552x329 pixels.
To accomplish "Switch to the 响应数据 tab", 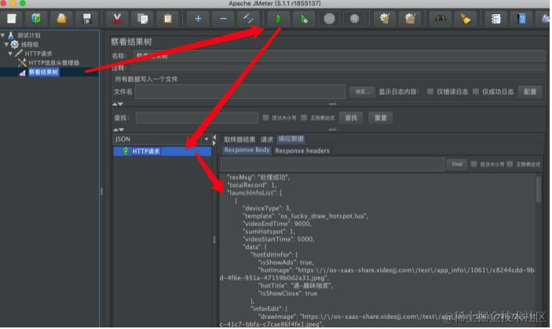I will tap(291, 139).
